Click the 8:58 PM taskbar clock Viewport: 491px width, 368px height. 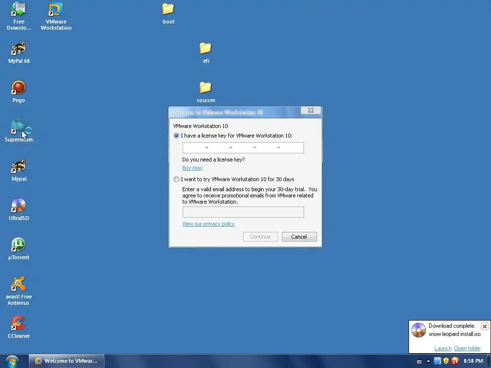click(x=473, y=361)
